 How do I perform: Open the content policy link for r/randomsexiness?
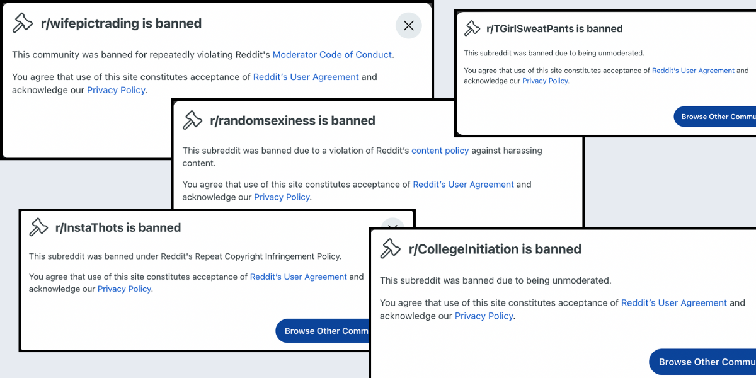click(x=440, y=151)
